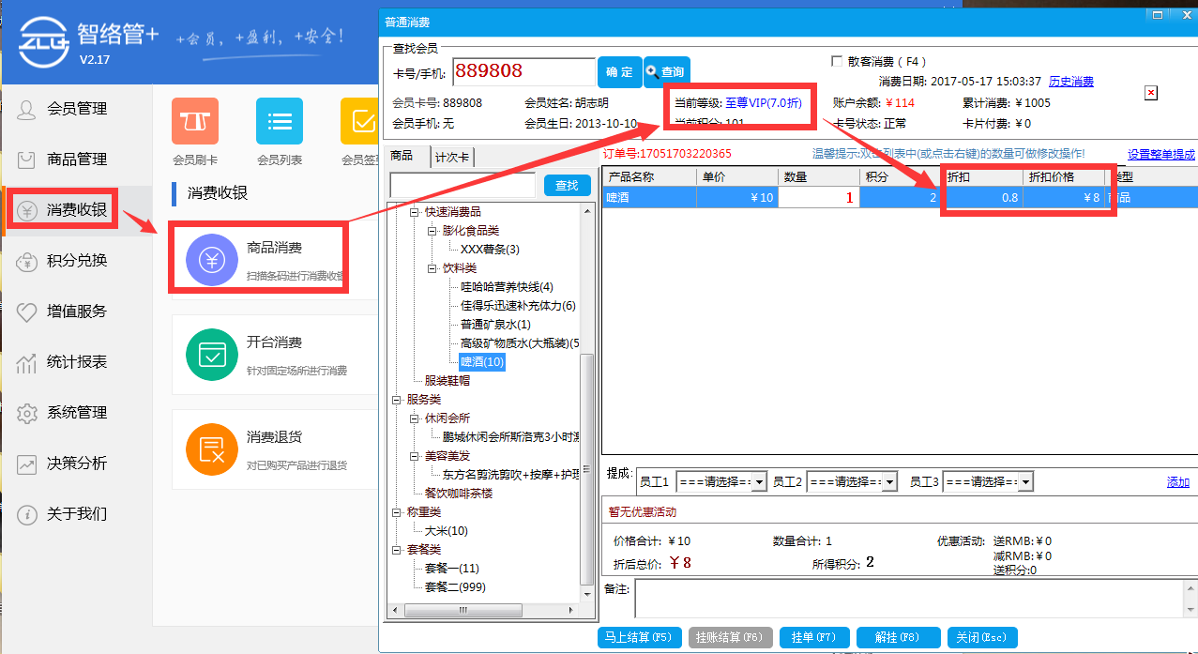
Task: Click the 马上结算 (F5) button
Action: click(x=640, y=637)
